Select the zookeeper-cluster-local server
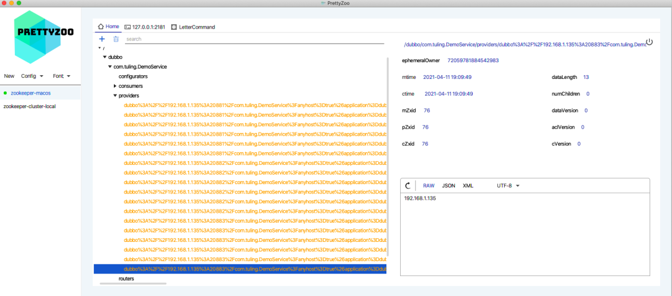 (40, 106)
